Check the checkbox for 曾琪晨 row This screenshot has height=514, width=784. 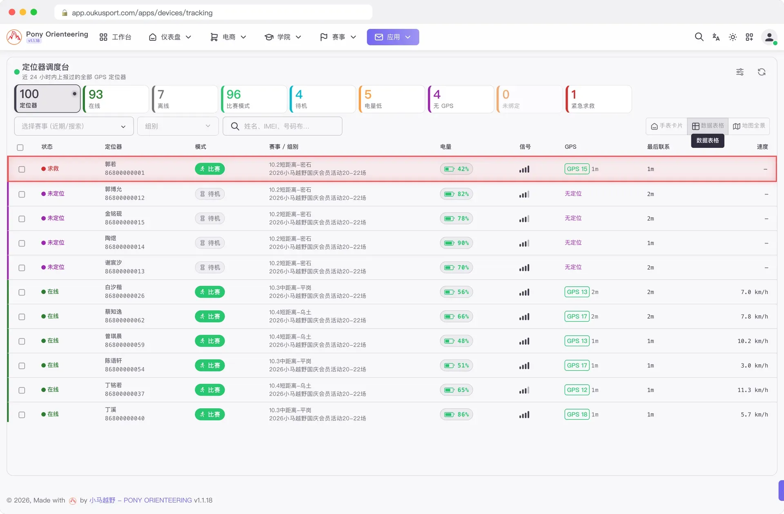[x=22, y=341]
